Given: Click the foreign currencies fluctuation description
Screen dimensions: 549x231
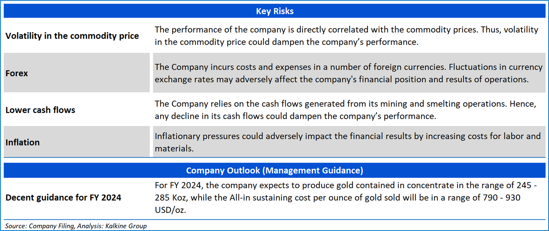Looking at the screenshot, I should [x=348, y=73].
